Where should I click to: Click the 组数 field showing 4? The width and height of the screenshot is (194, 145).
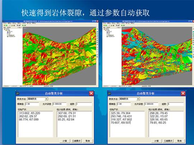point(176,104)
